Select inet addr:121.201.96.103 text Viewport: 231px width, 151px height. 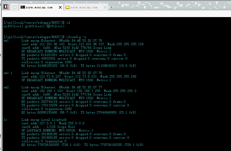tap(43, 44)
